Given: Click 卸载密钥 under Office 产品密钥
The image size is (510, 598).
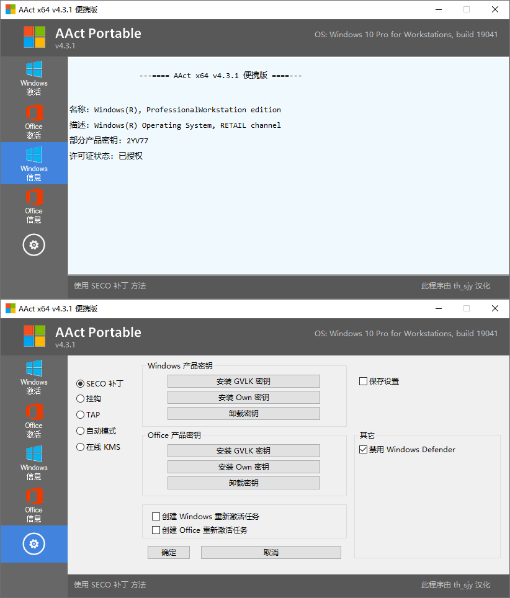Looking at the screenshot, I should click(244, 483).
